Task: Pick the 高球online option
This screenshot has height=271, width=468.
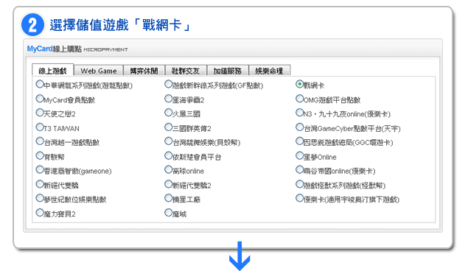Action: point(168,169)
